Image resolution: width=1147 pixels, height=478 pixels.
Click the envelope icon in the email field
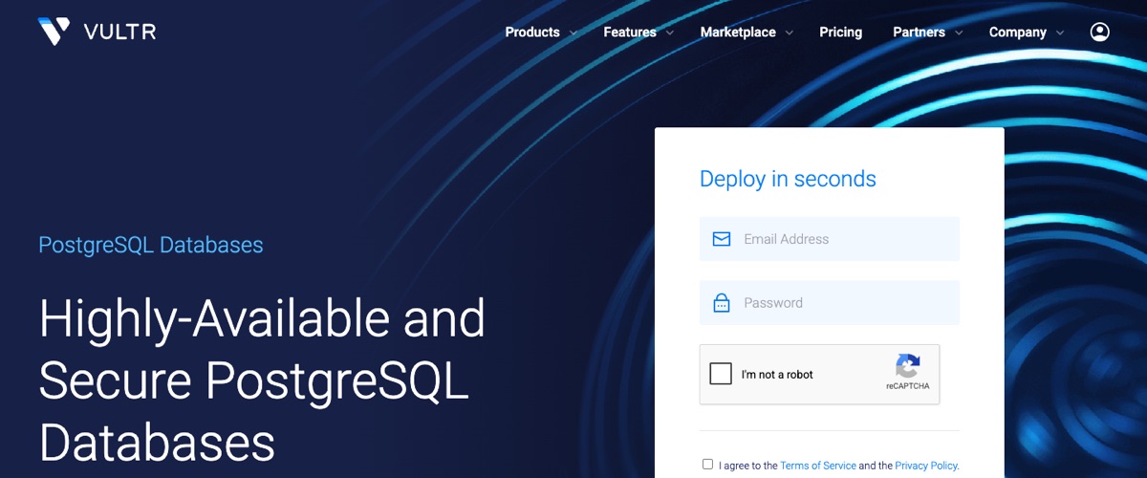coord(722,239)
